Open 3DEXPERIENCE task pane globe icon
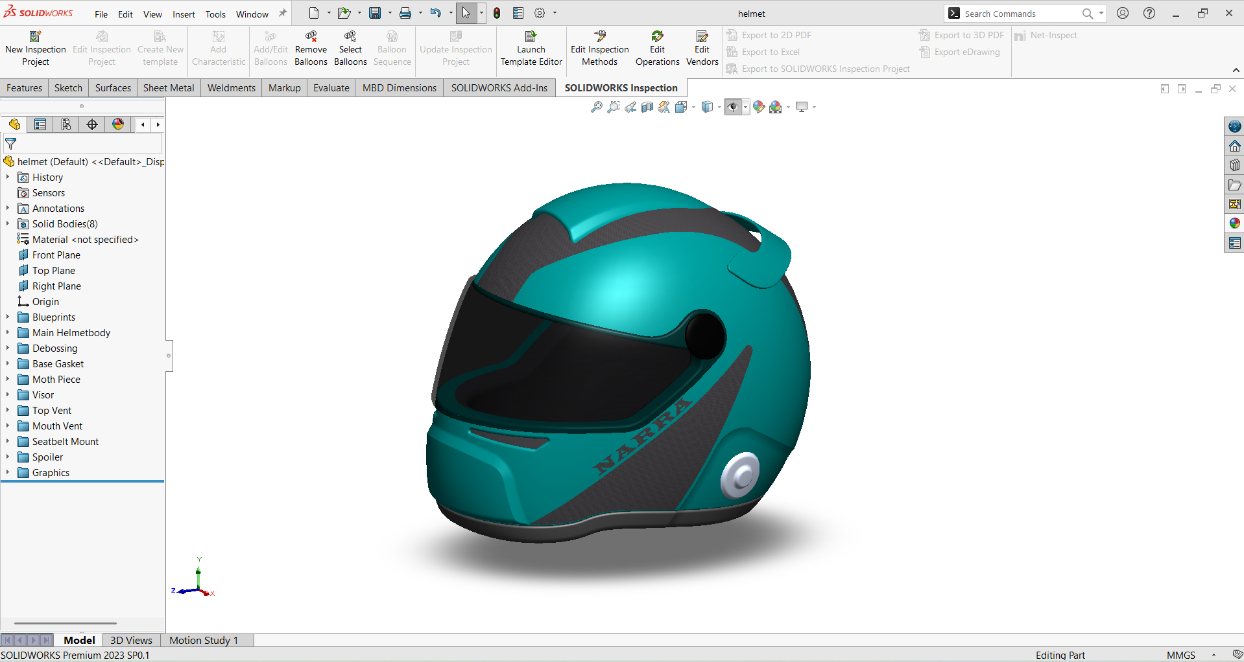Screen dimensions: 1244x662 [x=1235, y=126]
